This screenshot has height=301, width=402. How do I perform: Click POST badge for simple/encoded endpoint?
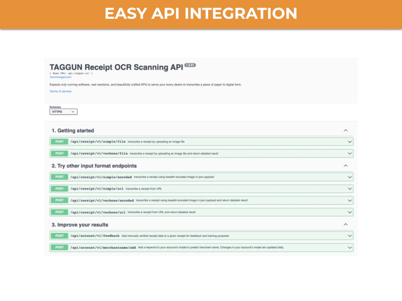coord(59,177)
